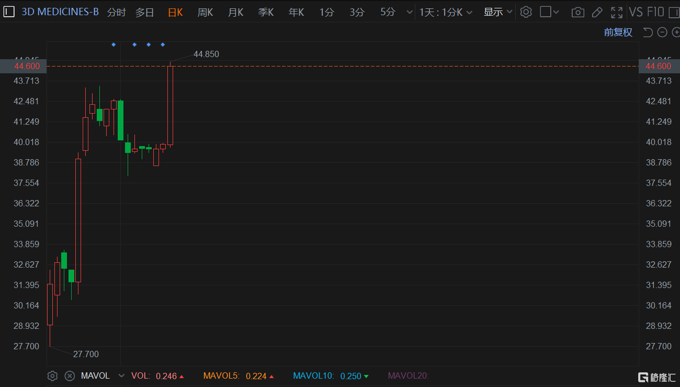Select the 季K quarterly candlestick tab
This screenshot has width=680, height=387.
(266, 12)
